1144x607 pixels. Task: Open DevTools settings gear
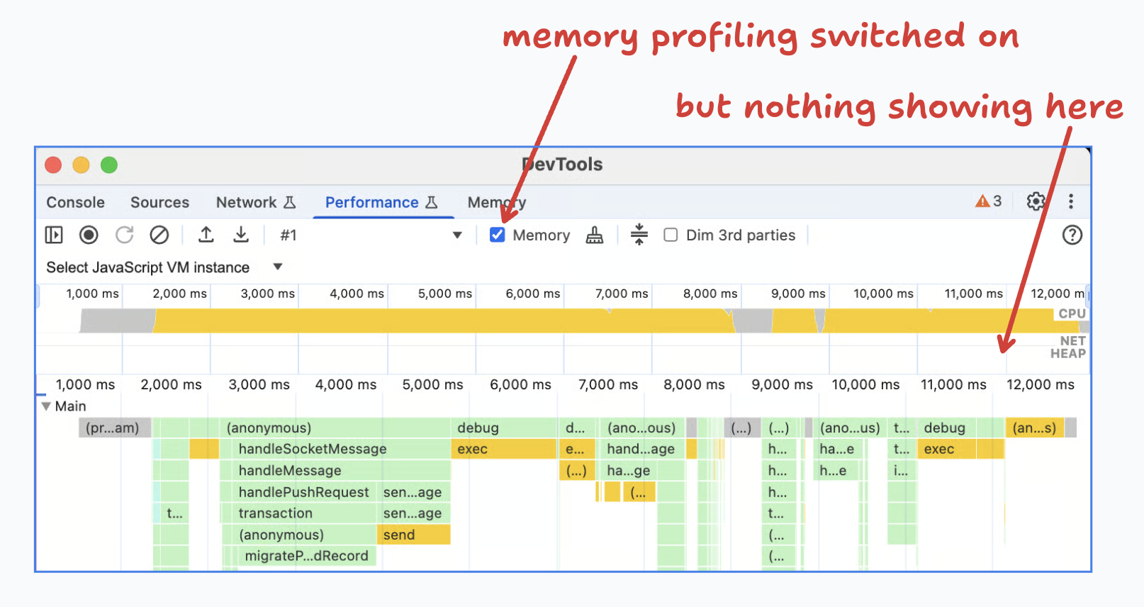[1036, 201]
